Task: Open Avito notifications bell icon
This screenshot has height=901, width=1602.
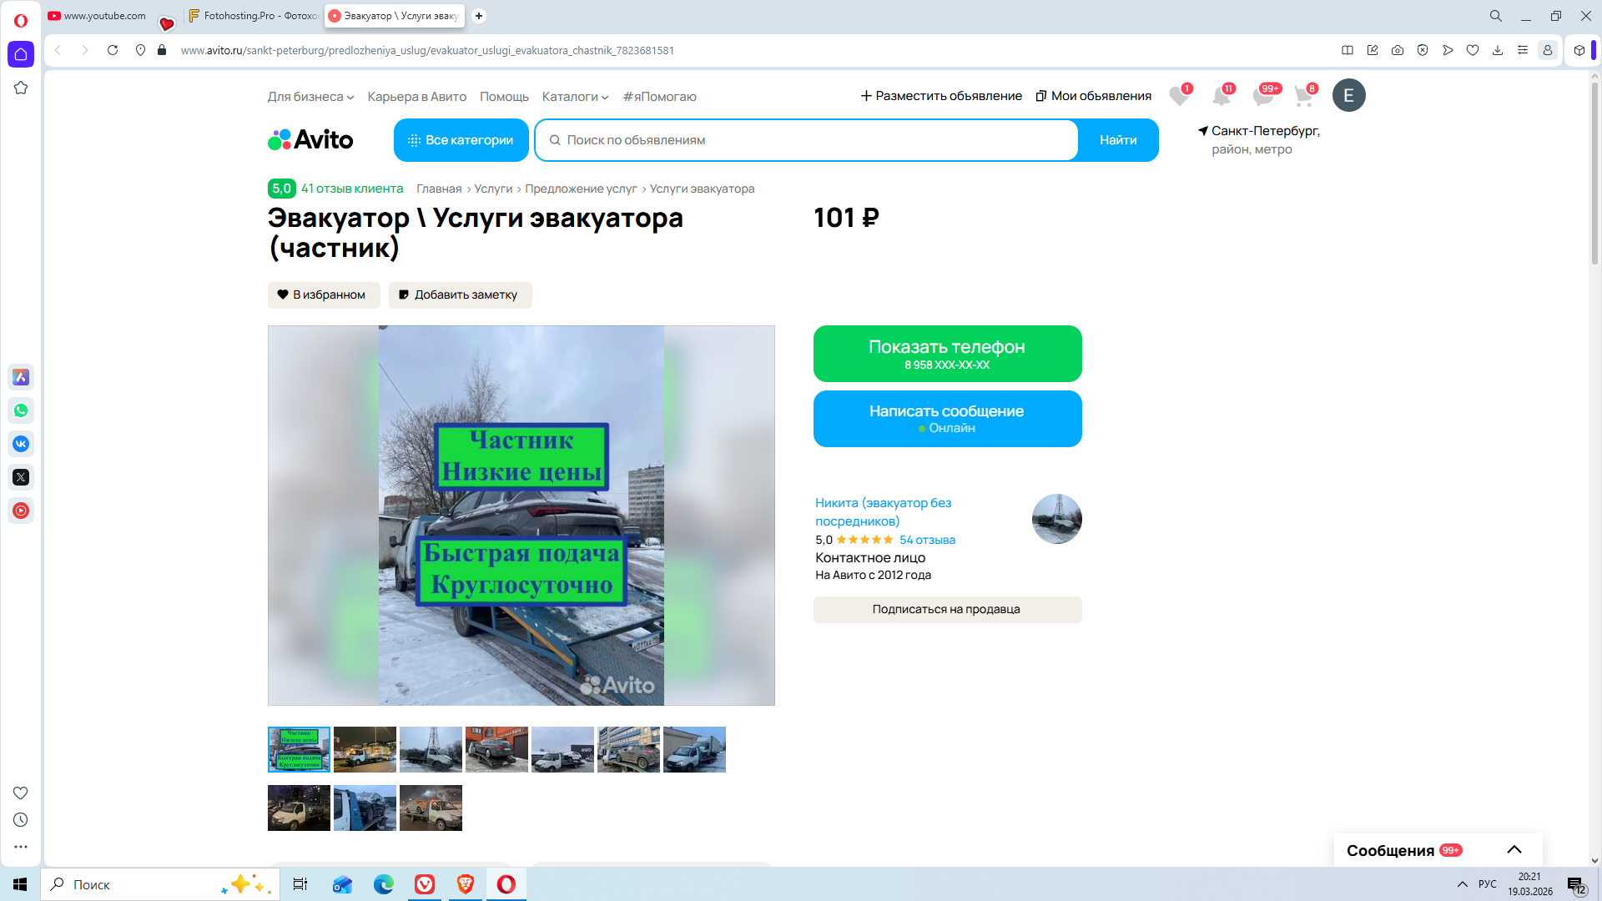Action: coord(1221,96)
